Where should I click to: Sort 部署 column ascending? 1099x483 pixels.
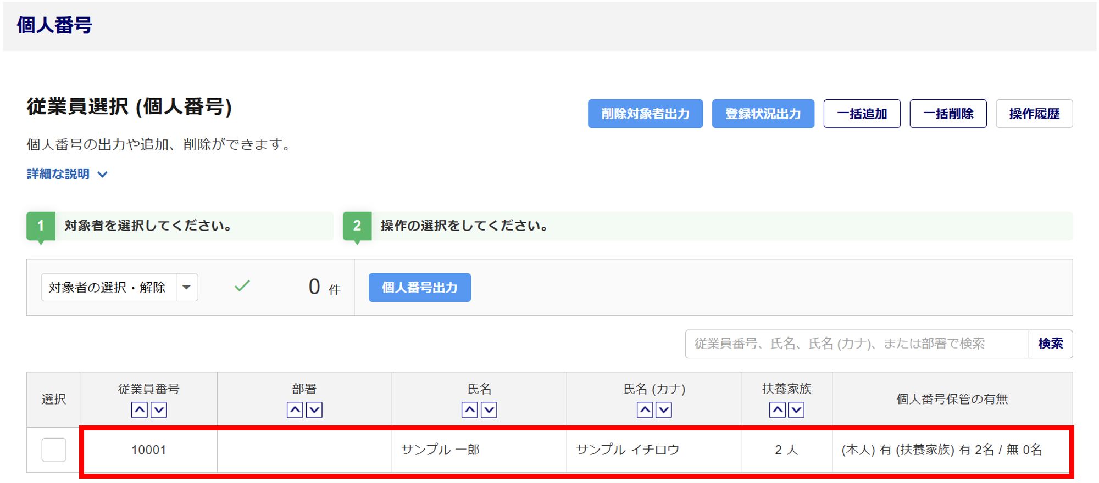point(295,410)
